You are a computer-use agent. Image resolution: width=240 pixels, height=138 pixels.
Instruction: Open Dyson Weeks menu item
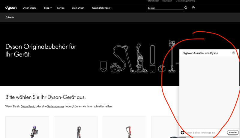pos(29,8)
